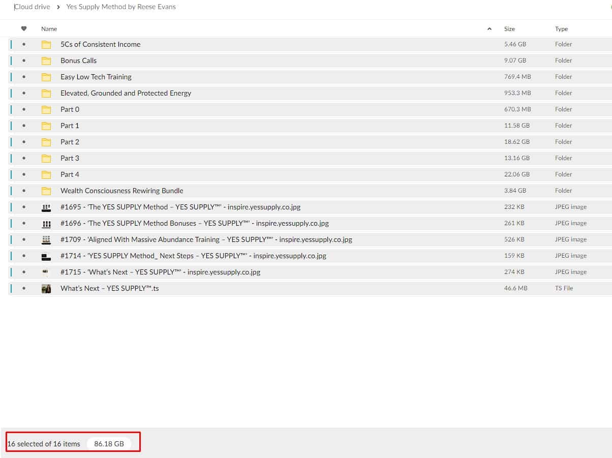
Task: Toggle favorite dot for file #1715
Action: click(24, 272)
